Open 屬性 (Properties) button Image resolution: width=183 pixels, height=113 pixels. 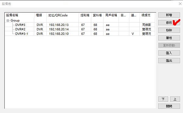click(x=169, y=38)
